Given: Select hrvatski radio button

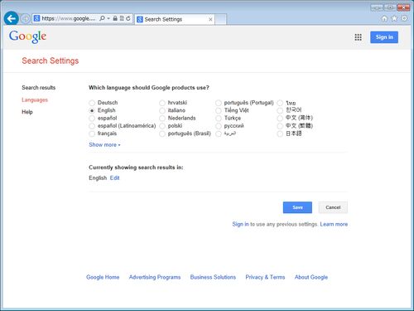Looking at the screenshot, I should [x=162, y=103].
